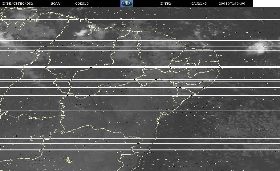Click the empty black header area after GOES10

pos(104,3)
